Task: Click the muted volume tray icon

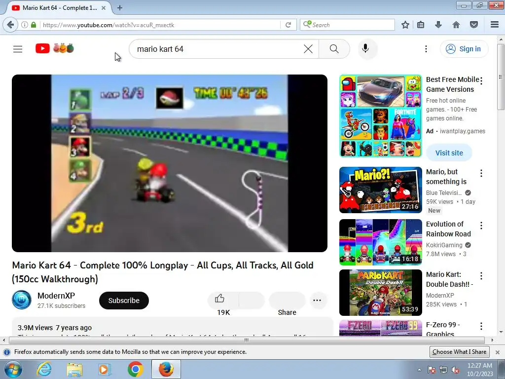Action: pos(455,370)
